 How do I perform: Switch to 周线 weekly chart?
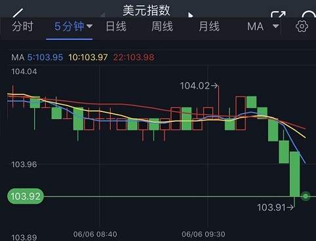162,27
